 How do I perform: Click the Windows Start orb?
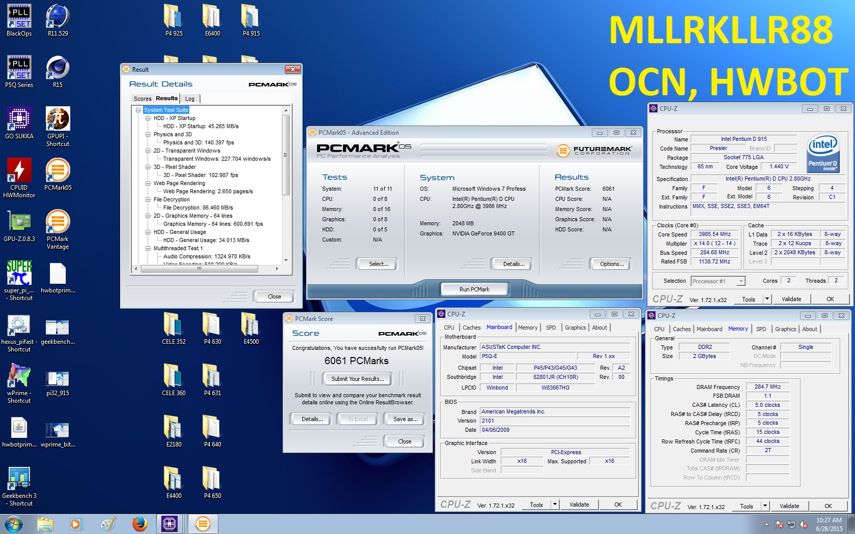point(13,524)
